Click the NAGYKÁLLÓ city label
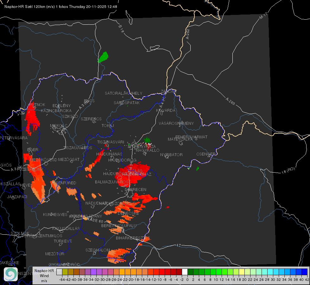 [148, 150]
